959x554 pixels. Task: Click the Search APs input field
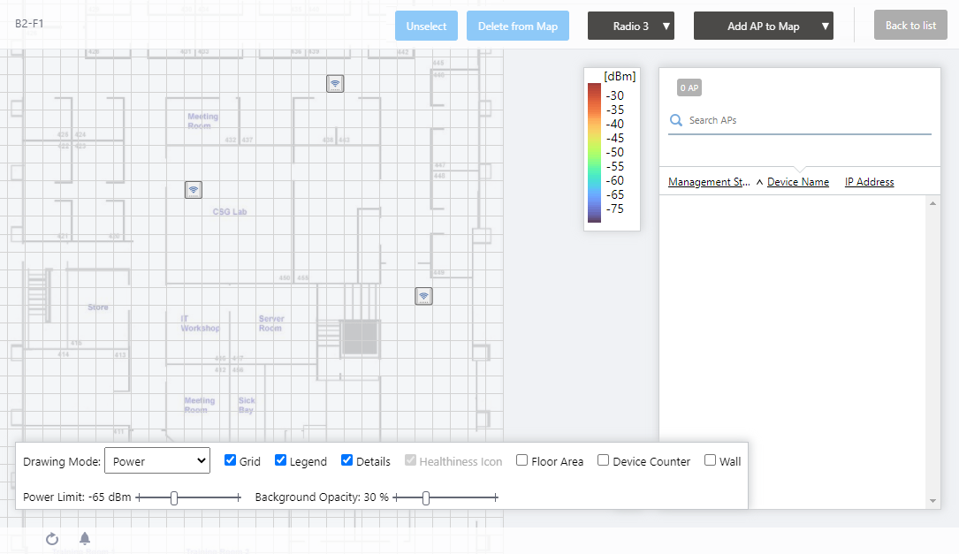pyautogui.click(x=804, y=120)
